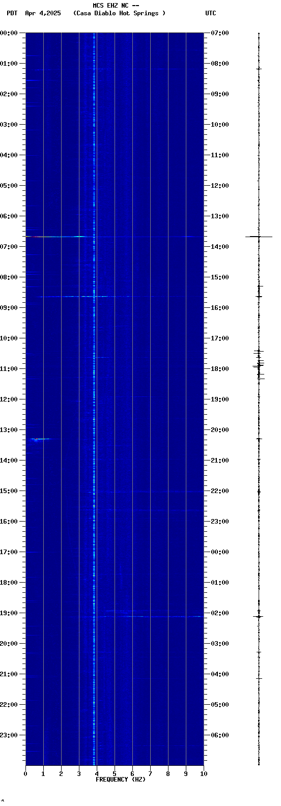Click the 03:00 PDT time label

tap(9, 125)
